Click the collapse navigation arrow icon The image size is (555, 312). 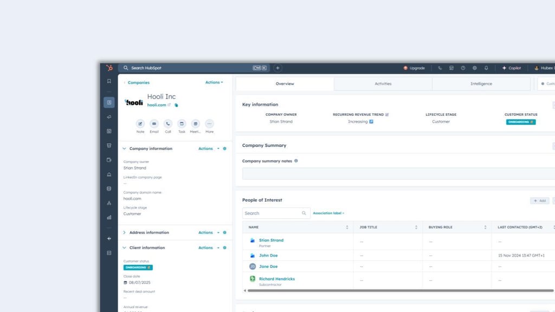(109, 239)
